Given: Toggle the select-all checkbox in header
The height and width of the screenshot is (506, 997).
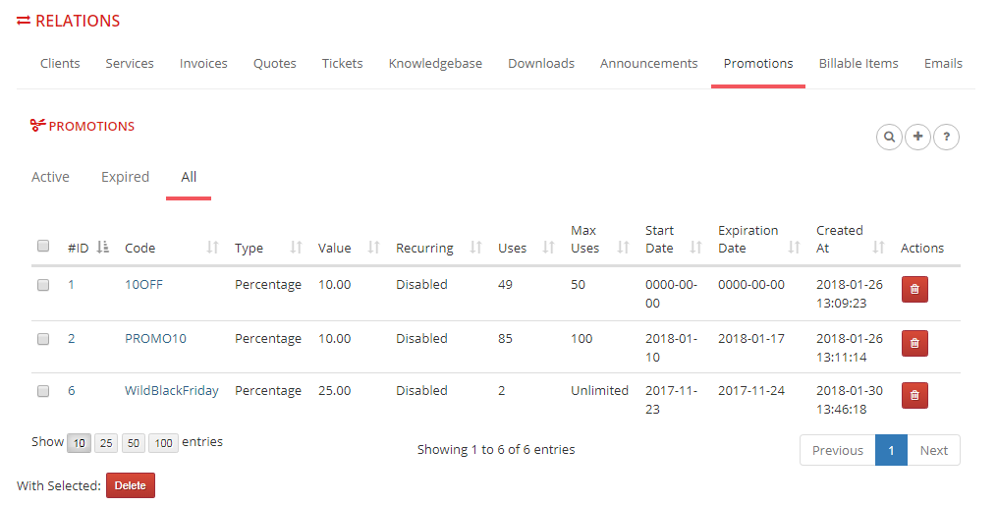Looking at the screenshot, I should coord(43,247).
